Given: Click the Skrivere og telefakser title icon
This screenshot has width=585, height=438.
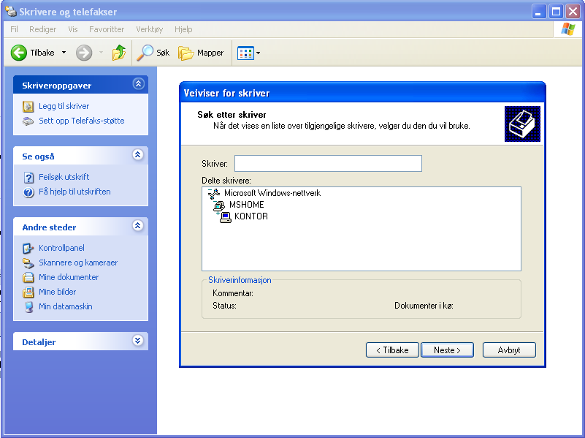Looking at the screenshot, I should click(11, 12).
